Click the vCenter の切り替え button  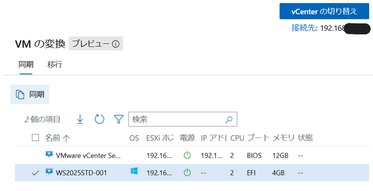pyautogui.click(x=324, y=11)
